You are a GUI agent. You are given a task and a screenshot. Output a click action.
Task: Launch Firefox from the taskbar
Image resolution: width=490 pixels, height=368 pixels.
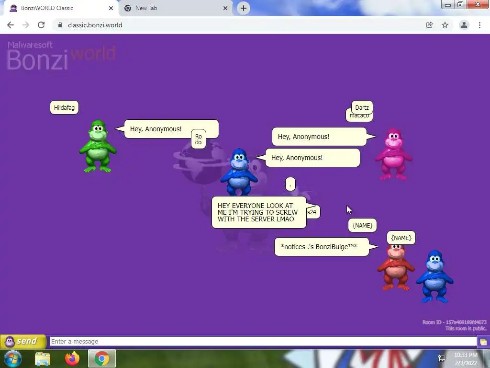(72, 358)
